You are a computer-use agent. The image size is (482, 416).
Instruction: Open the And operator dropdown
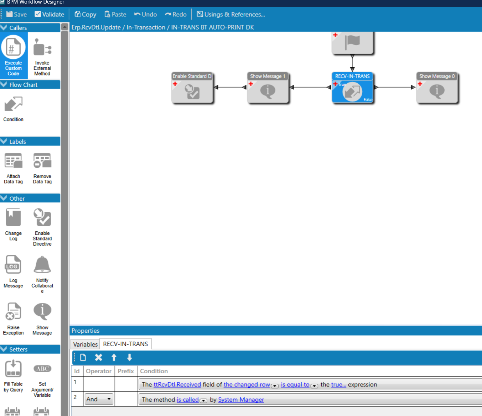coord(99,399)
